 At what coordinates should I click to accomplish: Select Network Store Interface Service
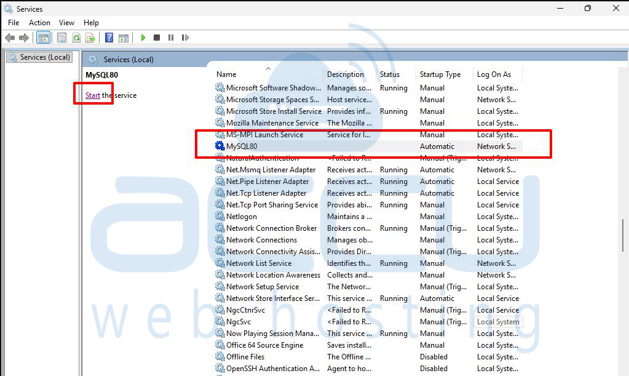pos(273,298)
